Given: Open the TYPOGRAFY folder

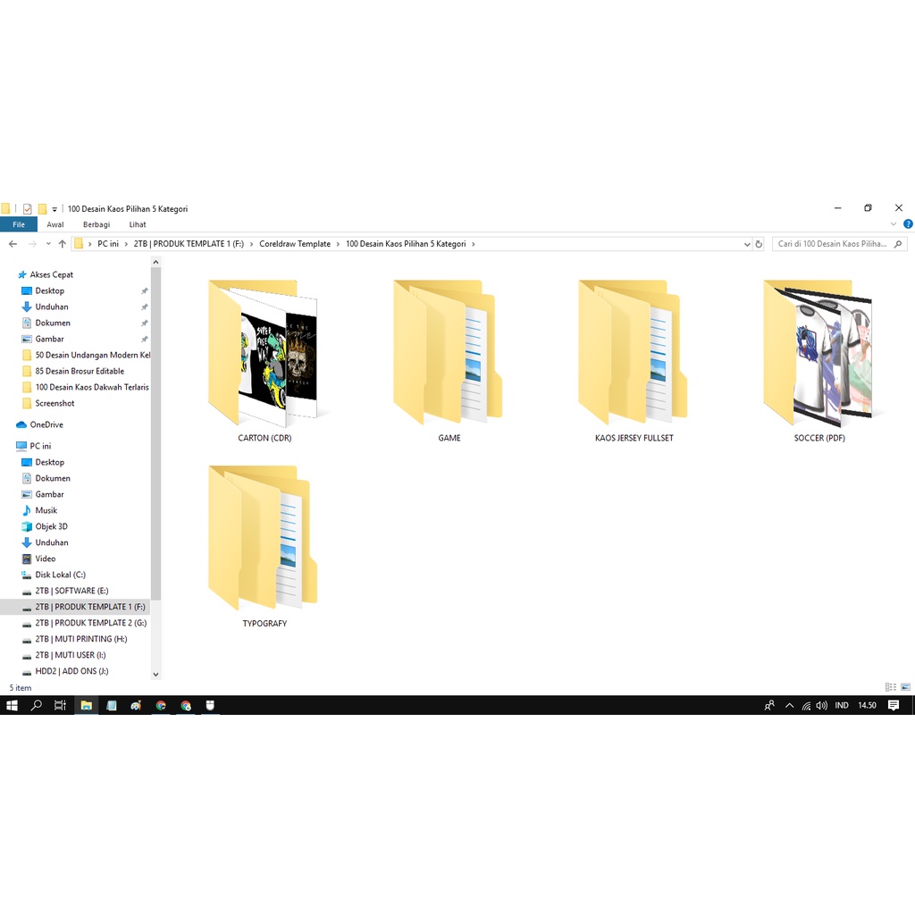Looking at the screenshot, I should 264,539.
